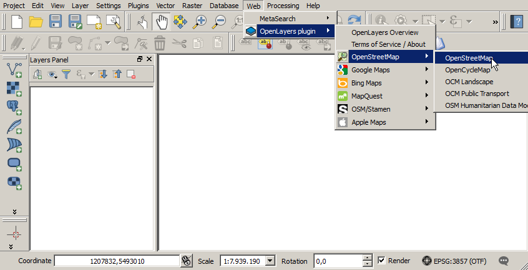This screenshot has width=528, height=270.
Task: Click Pan Map to Selection icon
Action: point(180,22)
